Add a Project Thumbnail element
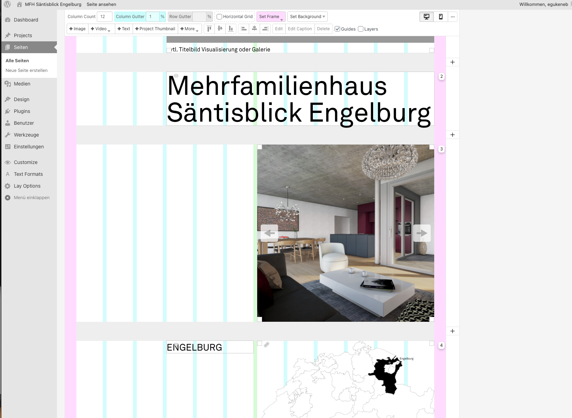Screen dimensions: 572x418 155,29
